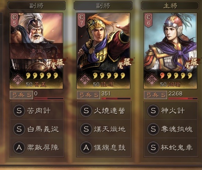Click the 弓兵 S troop label under 黃蓋
Image resolution: width=202 pixels, height=170 pixels.
tap(21, 95)
